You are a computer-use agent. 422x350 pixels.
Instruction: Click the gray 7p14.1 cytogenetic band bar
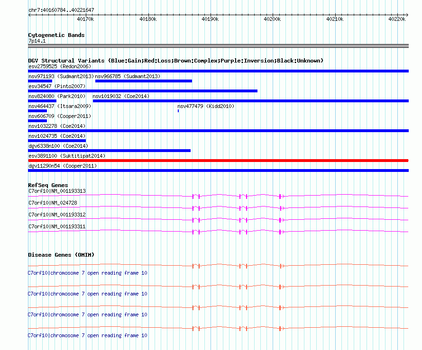click(218, 46)
